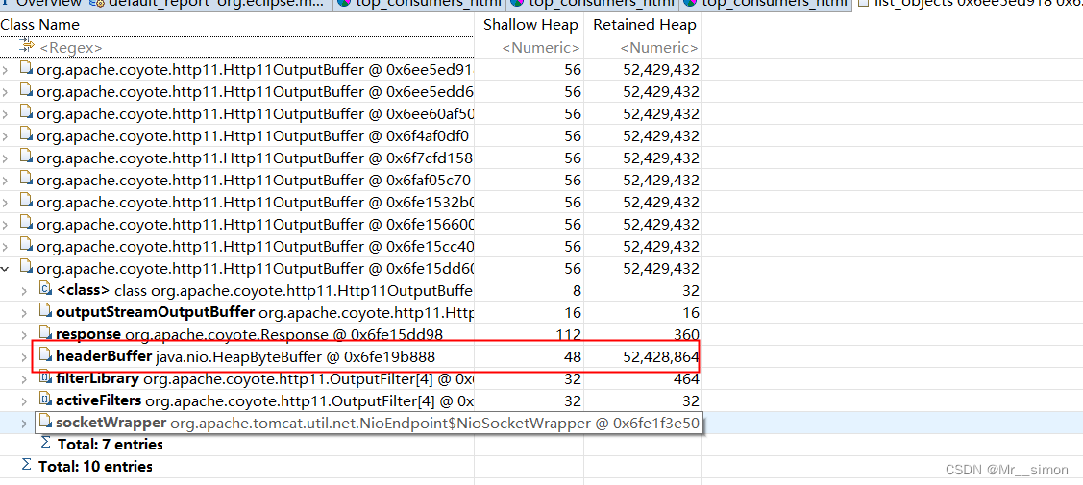
Task: Expand Http11OutputBuffer @ 0x6ee5ed91 node
Action: tap(6, 70)
